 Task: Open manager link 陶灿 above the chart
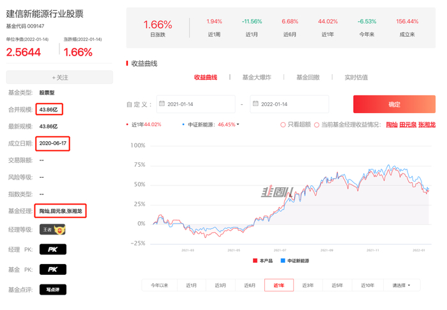point(391,125)
